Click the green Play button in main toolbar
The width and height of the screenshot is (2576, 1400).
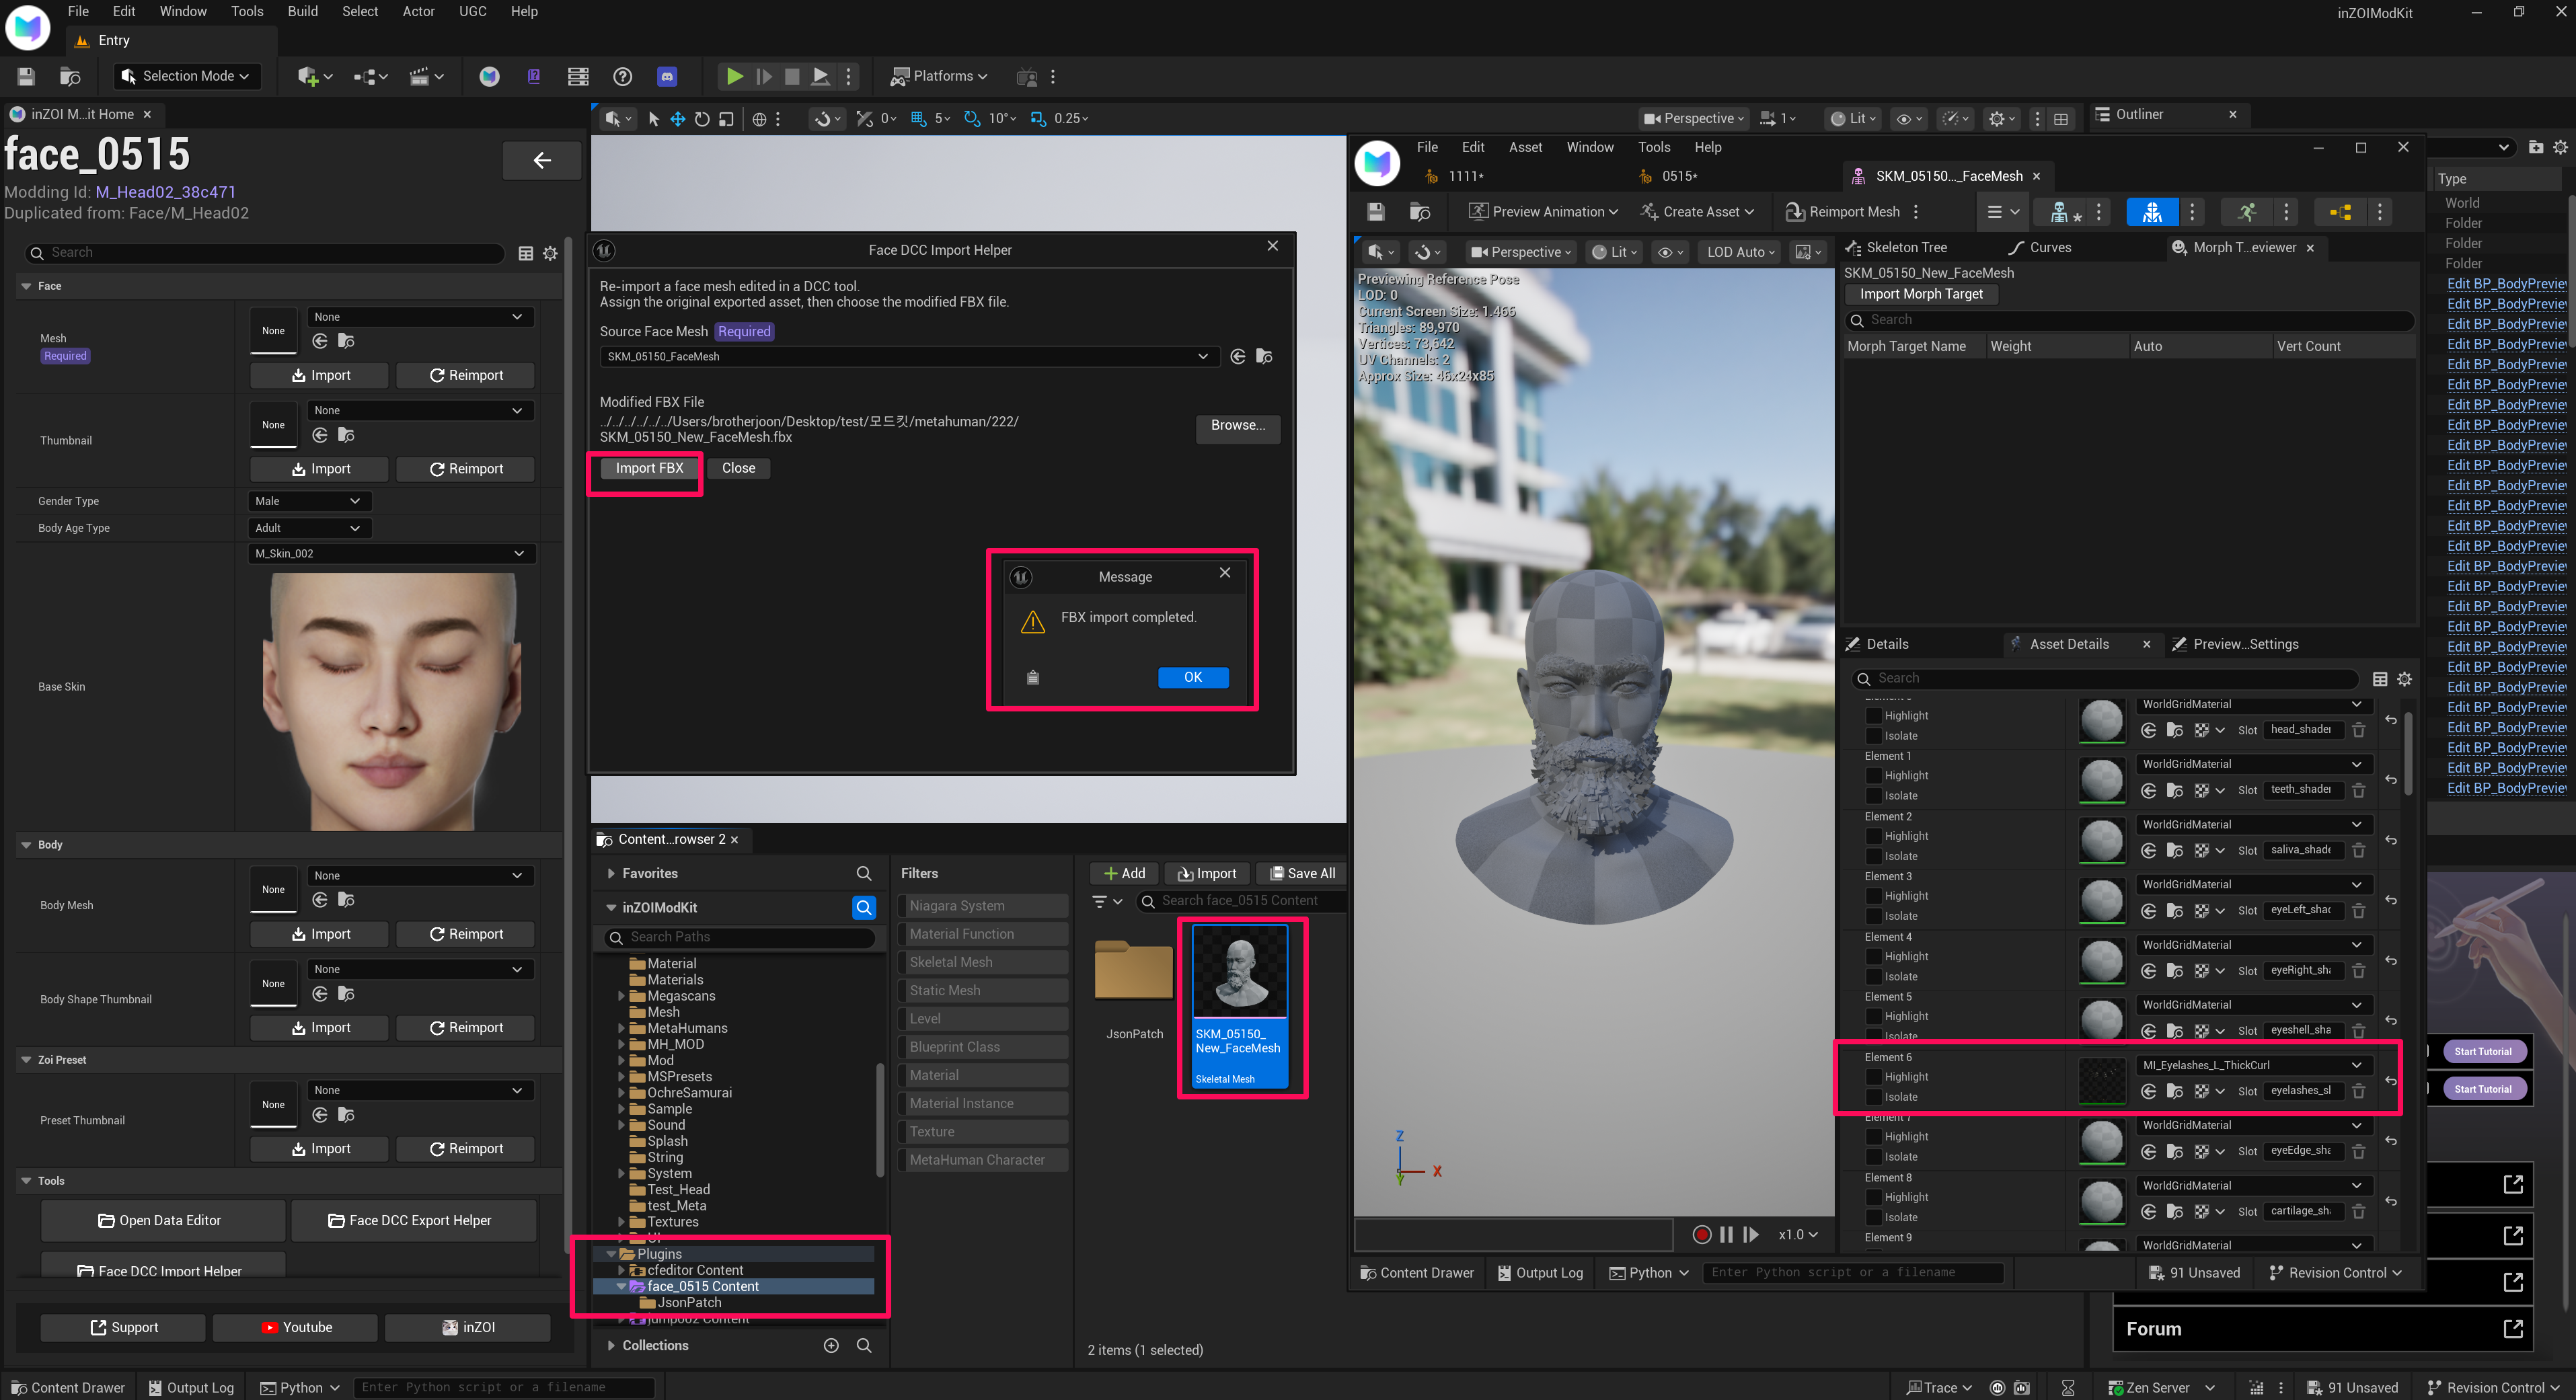pyautogui.click(x=734, y=76)
